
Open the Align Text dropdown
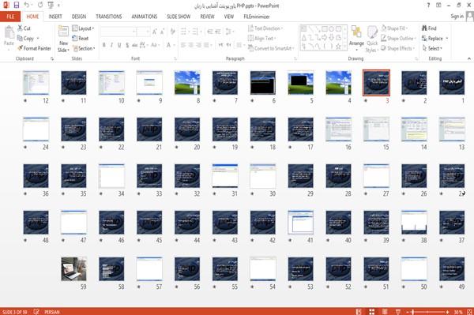tap(261, 39)
